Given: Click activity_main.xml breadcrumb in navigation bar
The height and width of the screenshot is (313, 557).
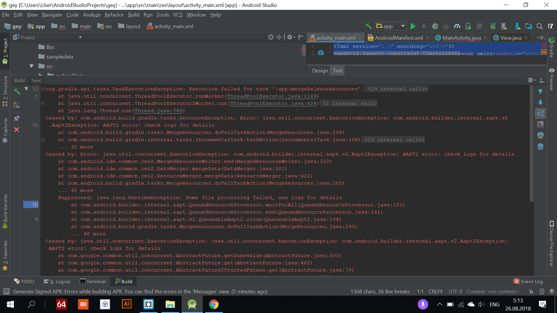Looking at the screenshot, I should point(170,26).
